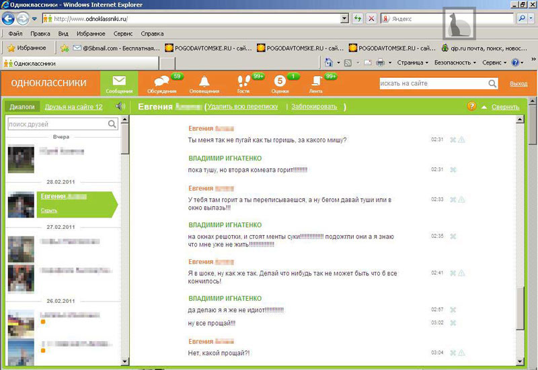The image size is (538, 370).
Task: Open the Избранное menu in menu bar
Action: [91, 34]
